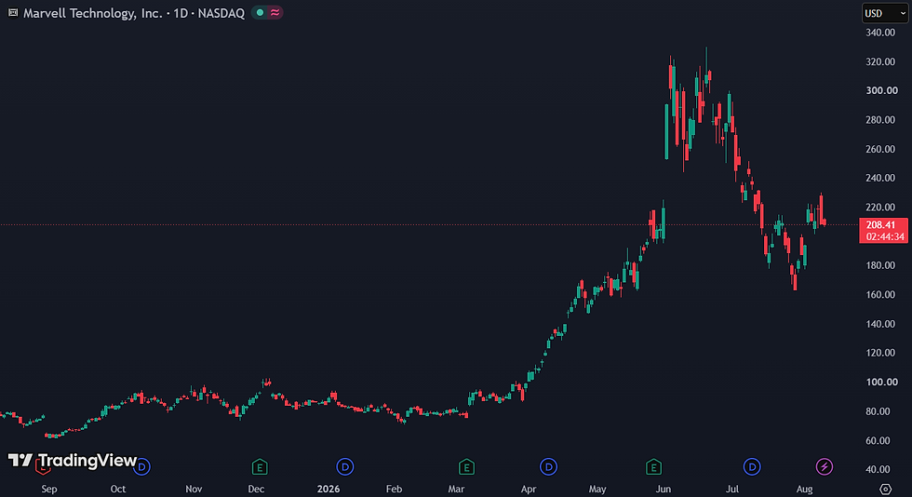Click dividend marker next to the 2026 label

pyautogui.click(x=345, y=466)
